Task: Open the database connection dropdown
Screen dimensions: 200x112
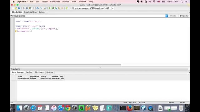Action: pyautogui.click(x=112, y=8)
